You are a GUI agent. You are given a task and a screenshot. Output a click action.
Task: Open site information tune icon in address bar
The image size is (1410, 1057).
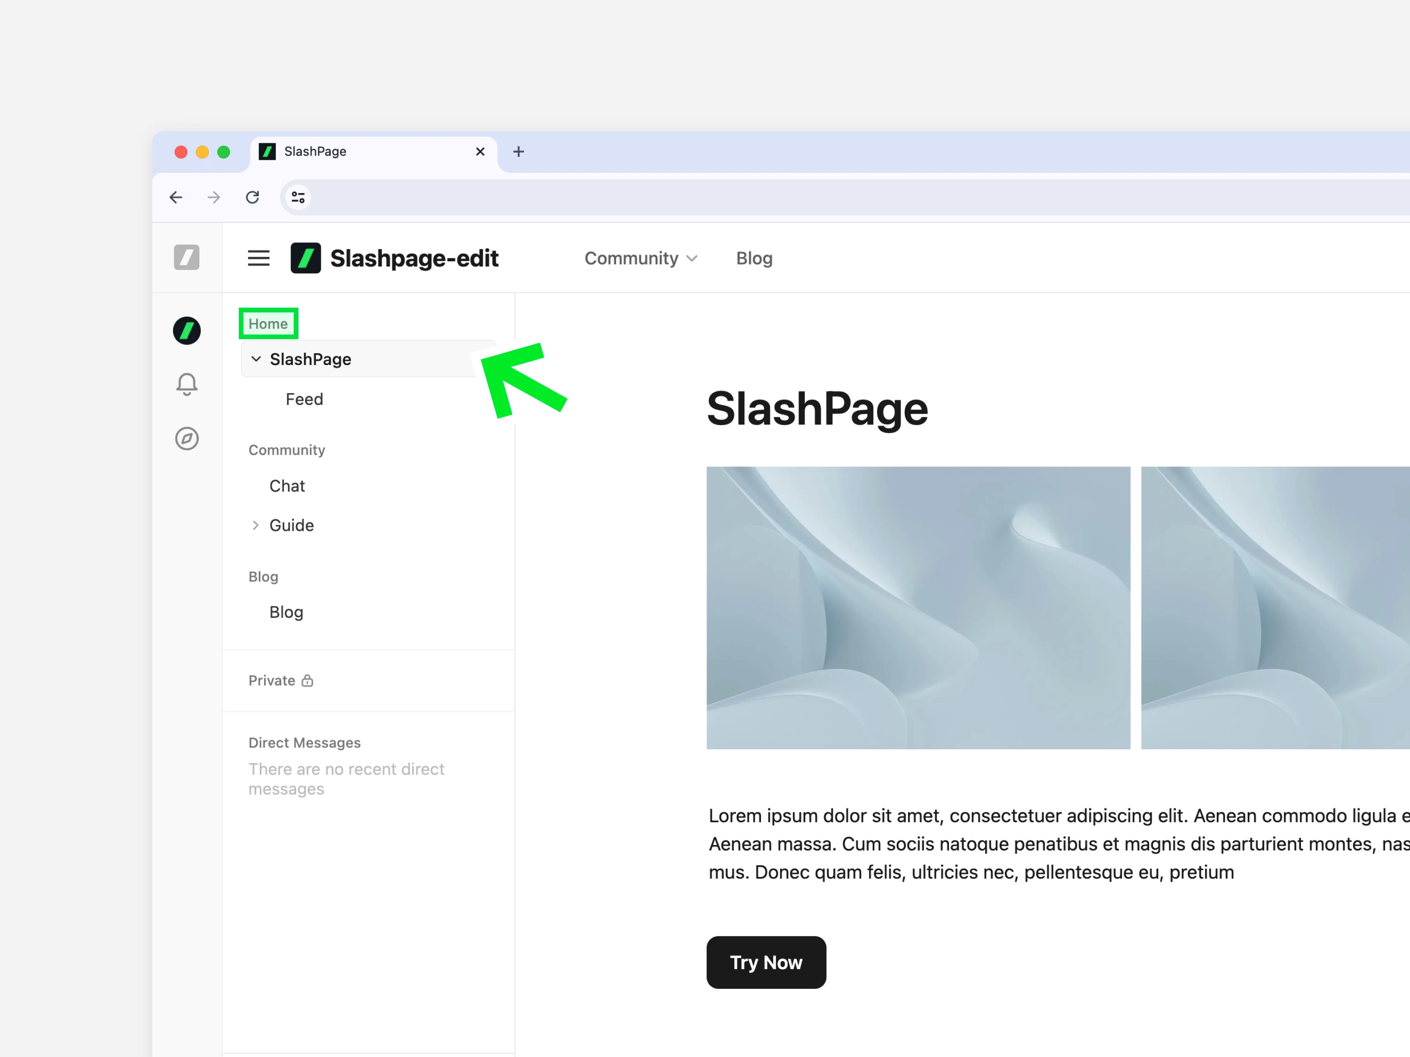298,197
